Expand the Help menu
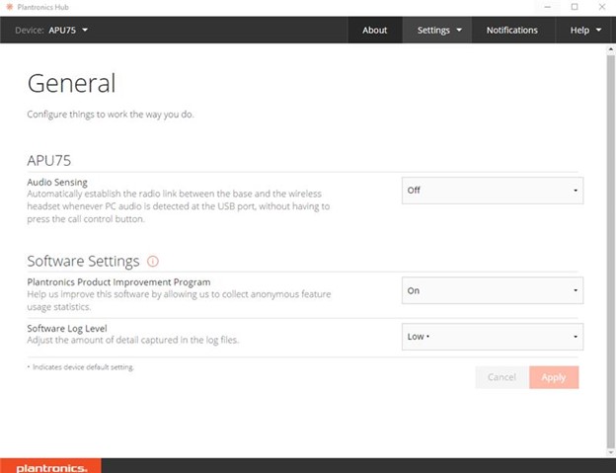 [585, 30]
